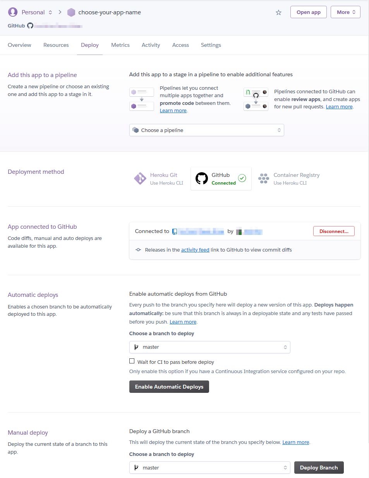Click the Personal account avatar icon
The height and width of the screenshot is (478, 369).
point(13,12)
